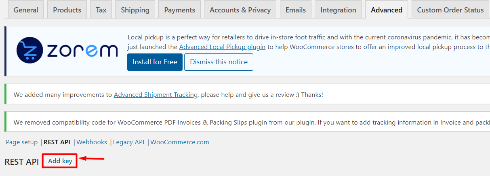Open Accounts & Privacy tab
490x176 pixels.
click(240, 10)
